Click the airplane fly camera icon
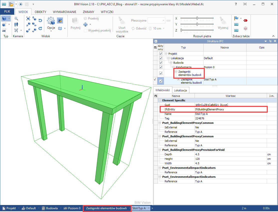This screenshot has height=212, width=278. [16, 30]
